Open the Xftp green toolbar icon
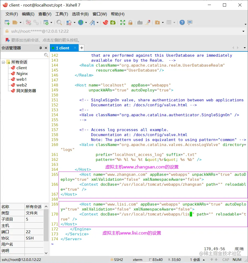Screen dimensions: 248x263 tap(113, 22)
